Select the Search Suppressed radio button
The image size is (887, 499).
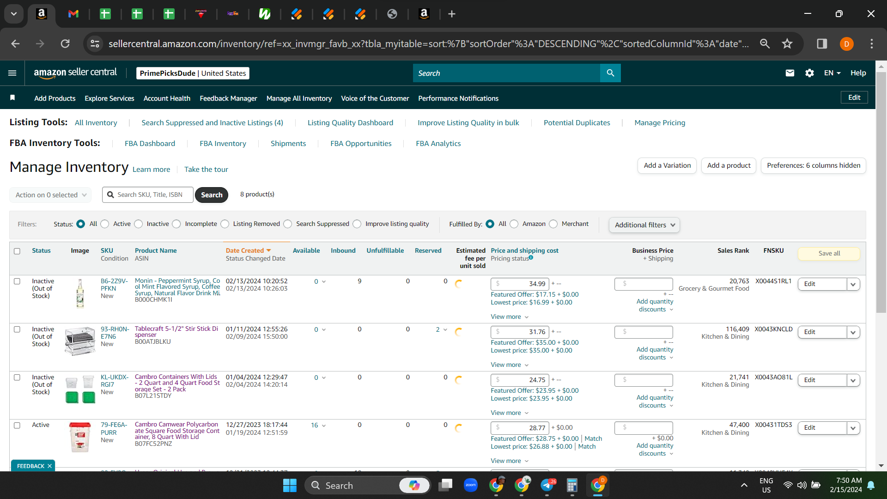click(288, 224)
